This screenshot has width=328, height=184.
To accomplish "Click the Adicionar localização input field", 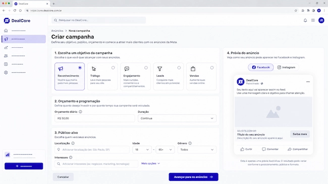I will click(x=92, y=150).
